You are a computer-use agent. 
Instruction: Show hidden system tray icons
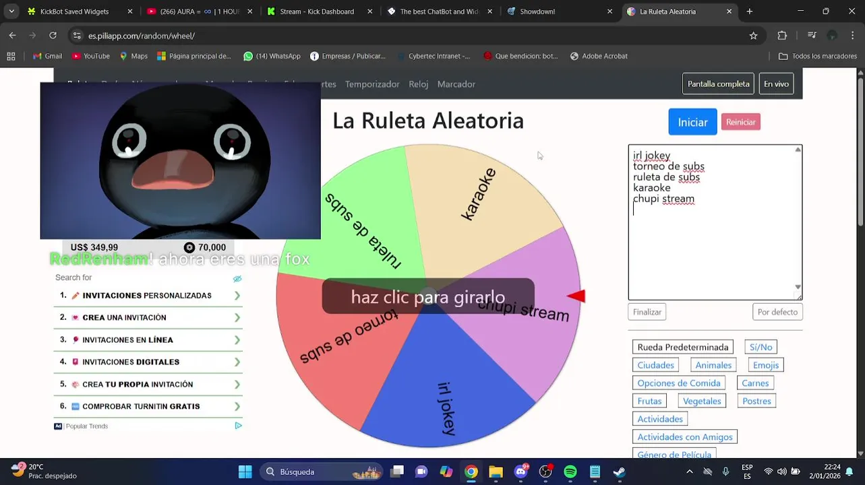[689, 472]
